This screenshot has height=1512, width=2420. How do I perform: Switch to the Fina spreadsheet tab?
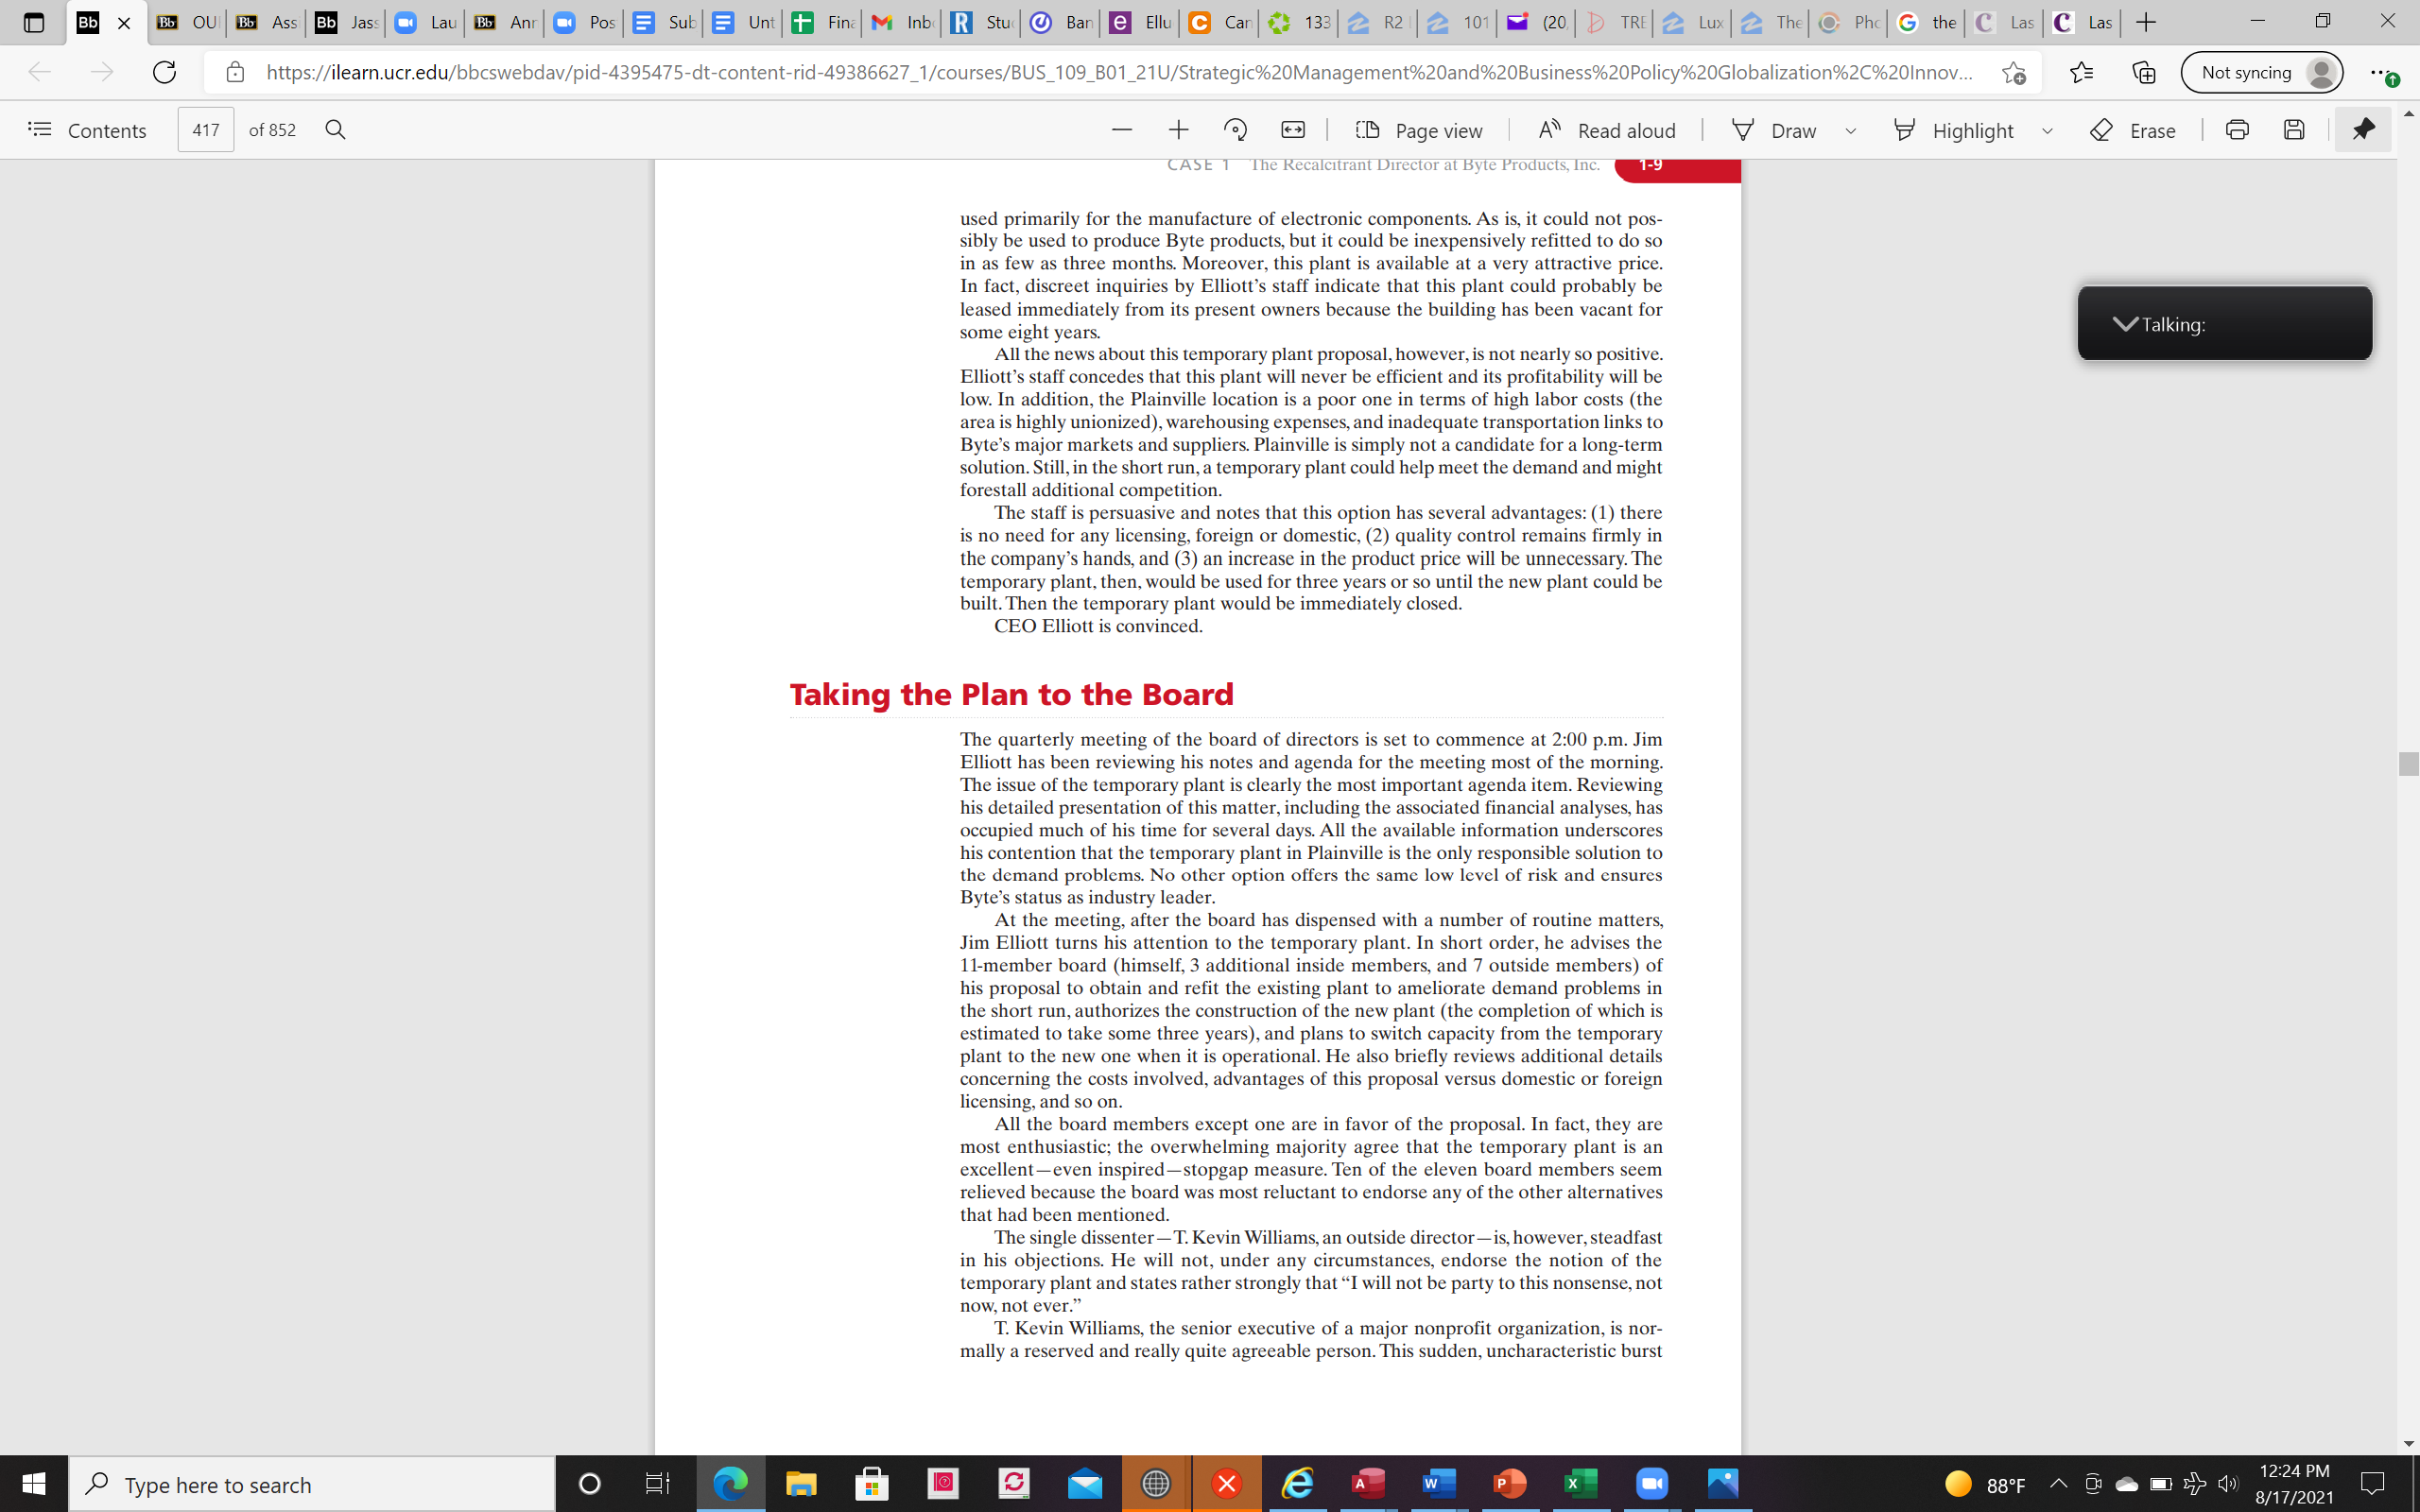coord(823,22)
